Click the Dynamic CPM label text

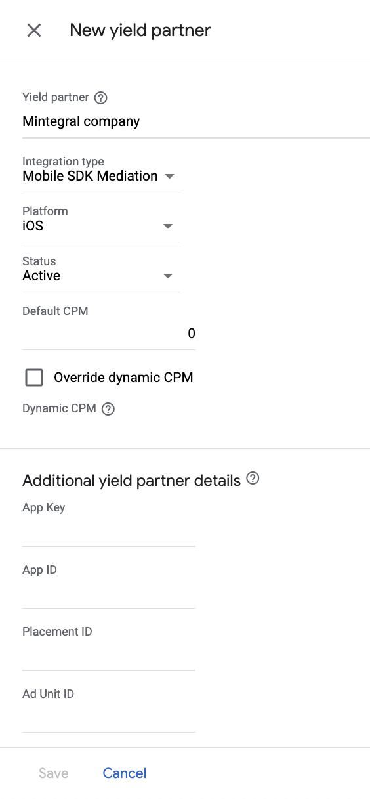[x=59, y=408]
